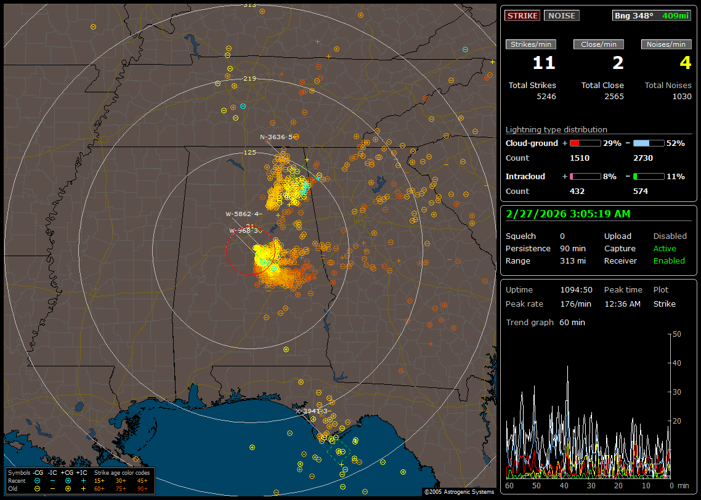The width and height of the screenshot is (701, 500).
Task: Click the recent -CG cyan legend symbol
Action: point(38,480)
